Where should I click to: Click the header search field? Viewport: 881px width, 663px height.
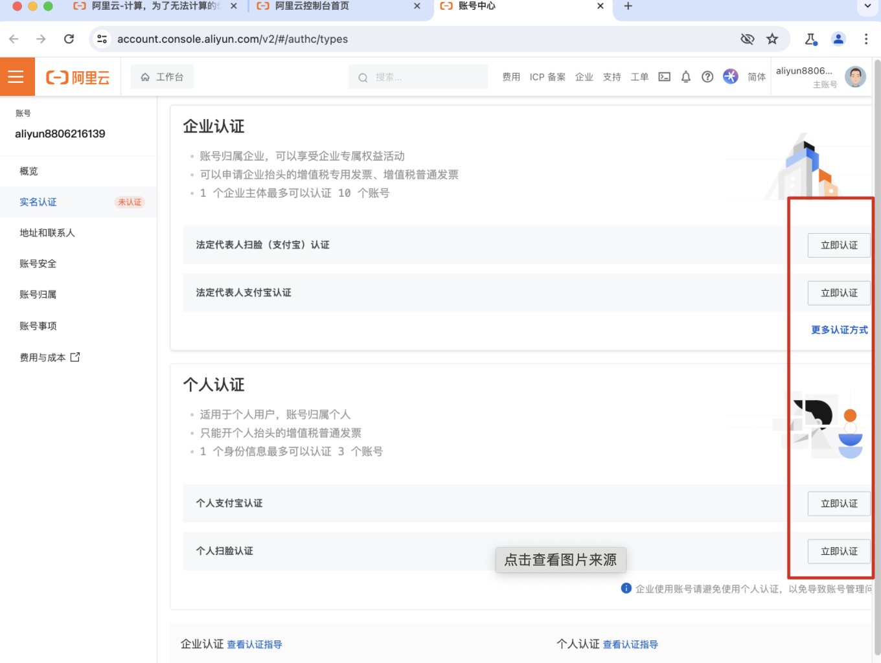418,77
